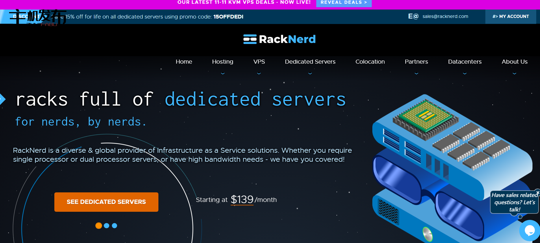The width and height of the screenshot is (540, 243).
Task: Expand the Datacenters dropdown chevron
Action: [465, 73]
